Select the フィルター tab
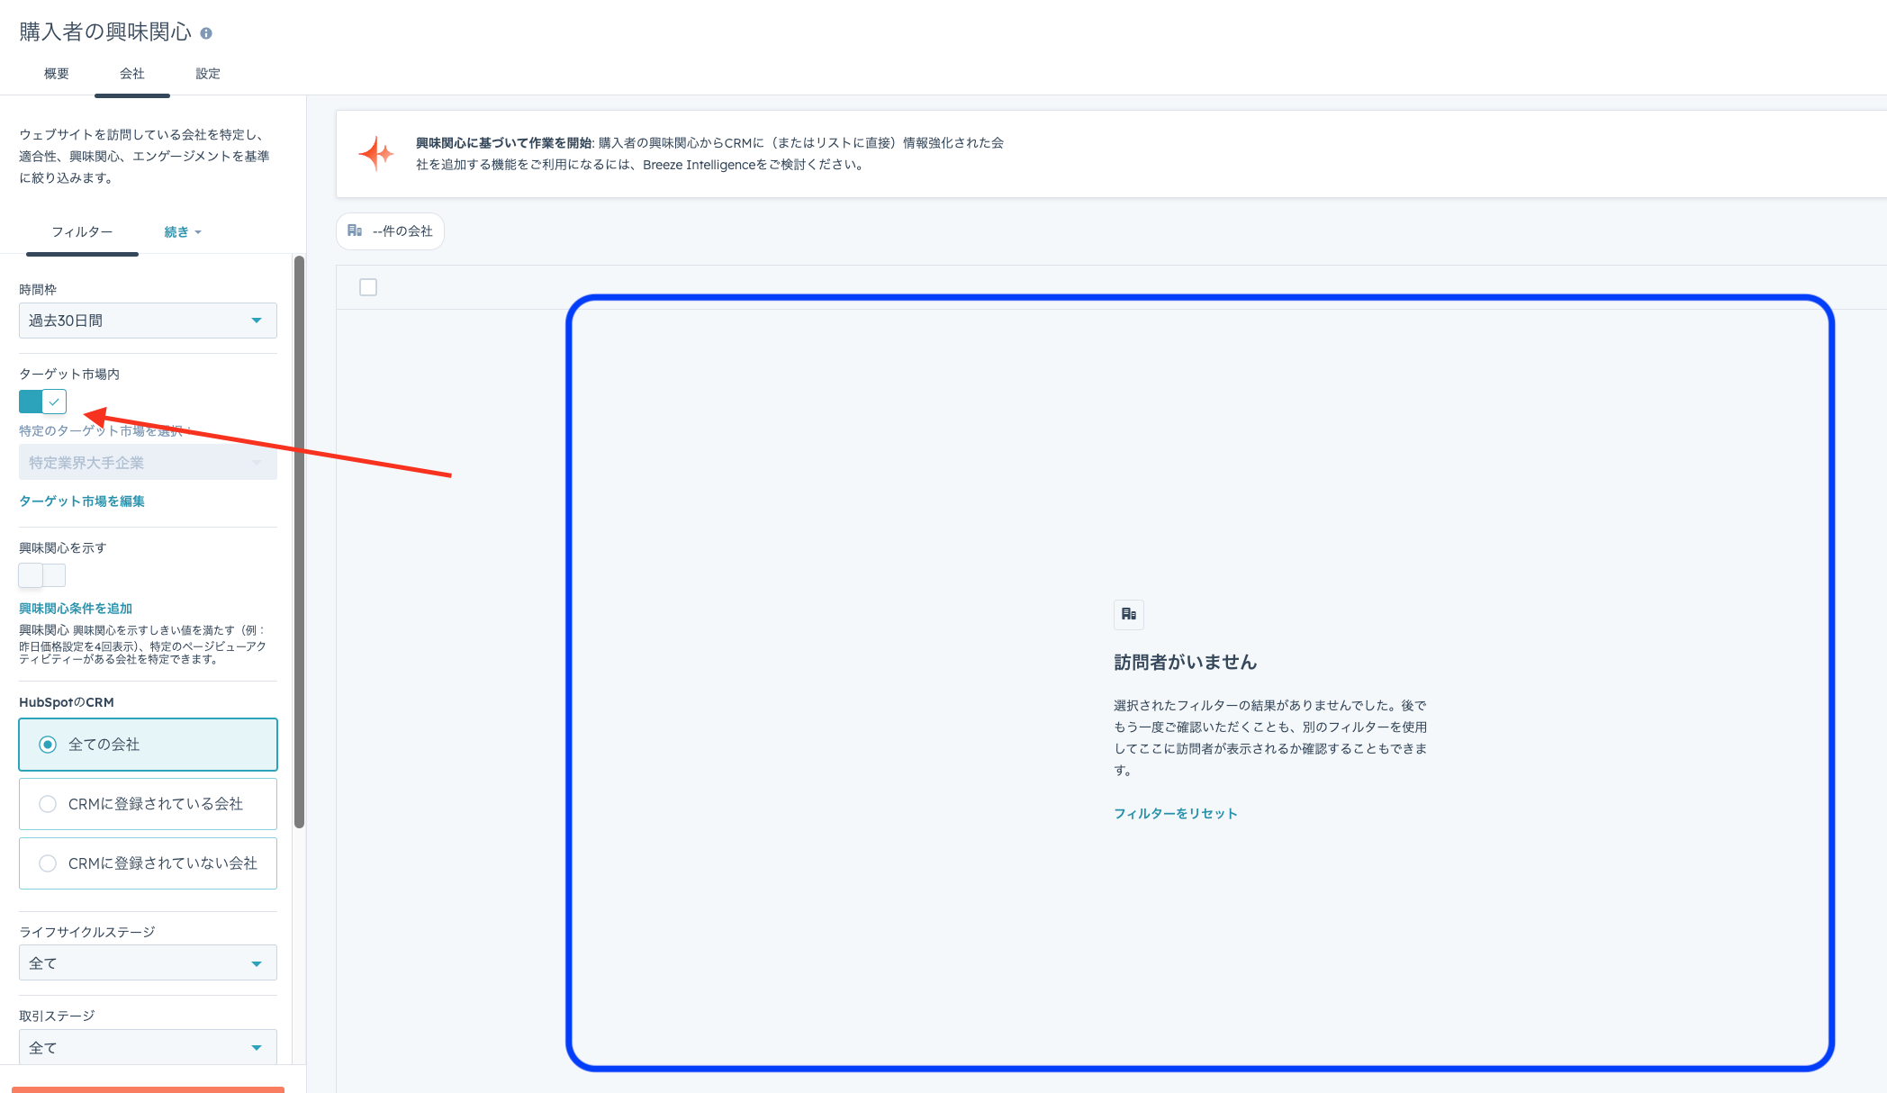 click(82, 232)
